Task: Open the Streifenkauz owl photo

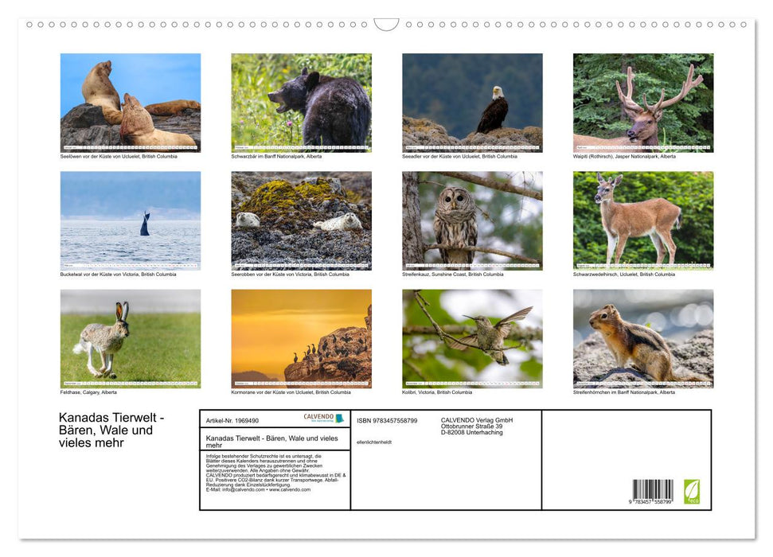Action: point(471,220)
